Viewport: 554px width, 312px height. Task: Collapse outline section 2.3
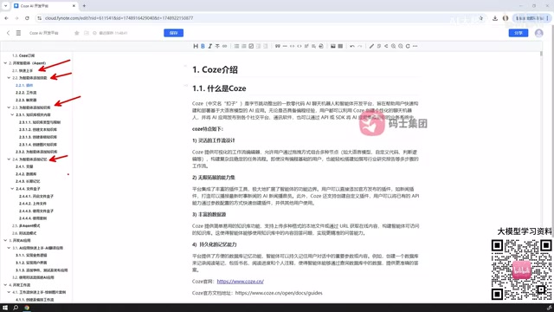point(9,107)
